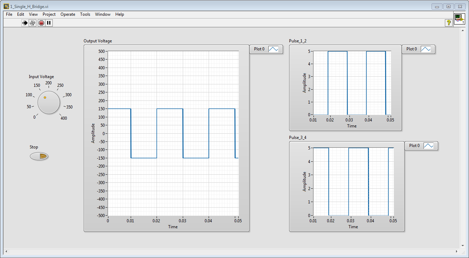Click the 400 mark on knob scale
This screenshot has width=469, height=258.
coord(64,118)
